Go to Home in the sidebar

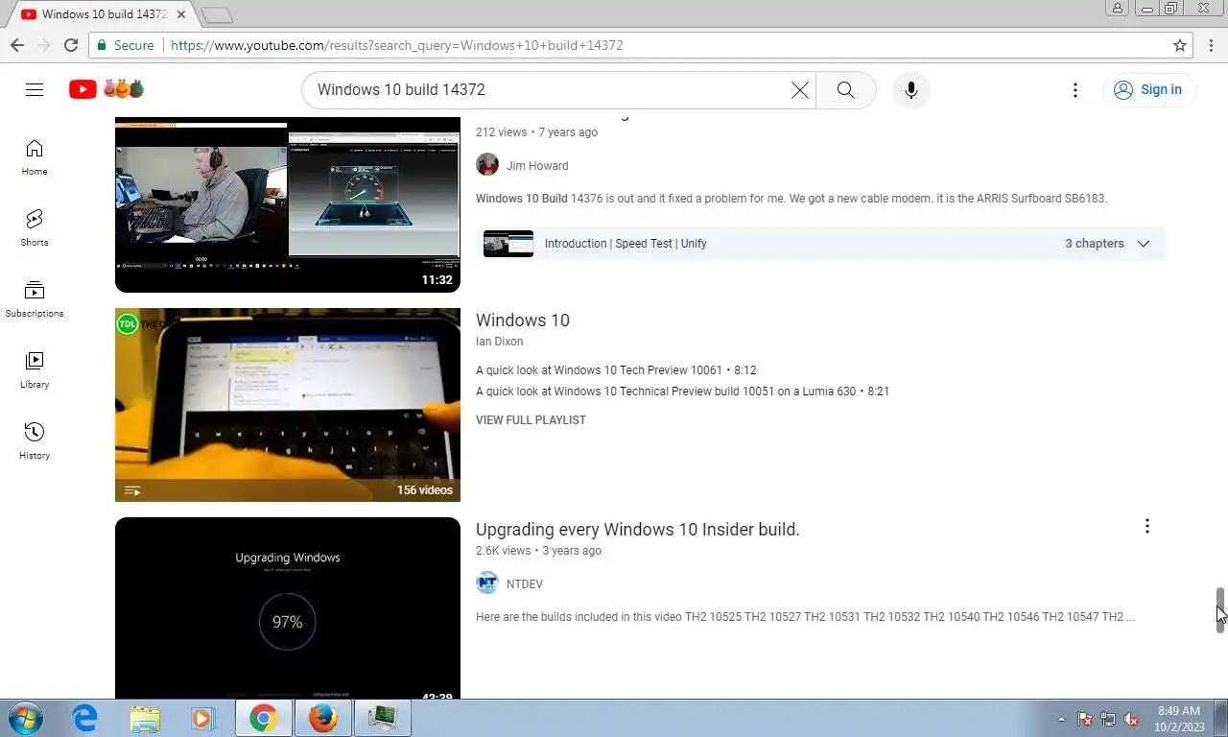[35, 157]
